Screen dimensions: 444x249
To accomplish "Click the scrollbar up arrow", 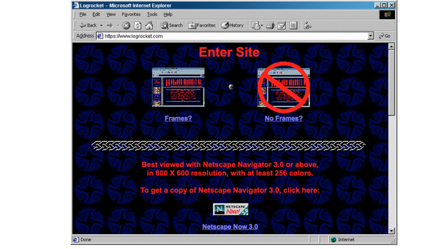I will pos(391,46).
